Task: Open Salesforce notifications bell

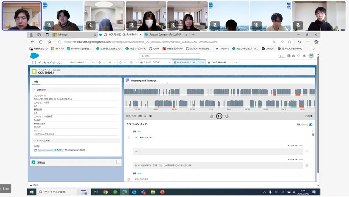Action: click(304, 56)
